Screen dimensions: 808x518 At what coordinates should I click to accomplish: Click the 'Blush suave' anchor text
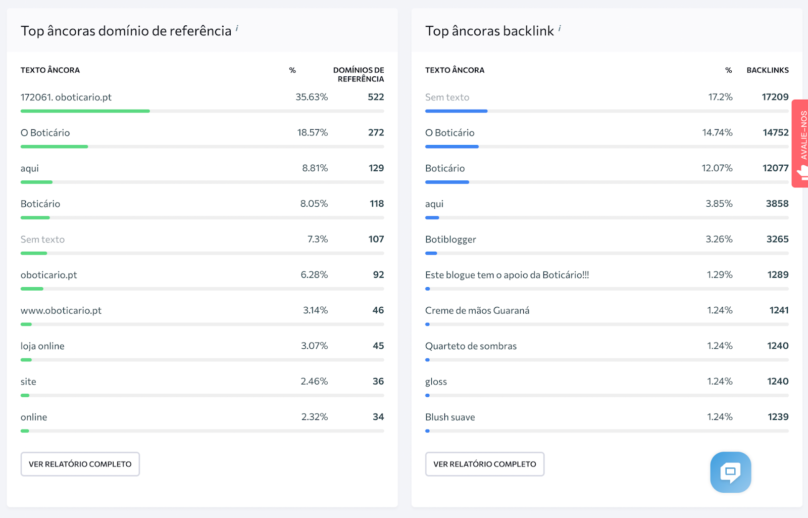450,417
